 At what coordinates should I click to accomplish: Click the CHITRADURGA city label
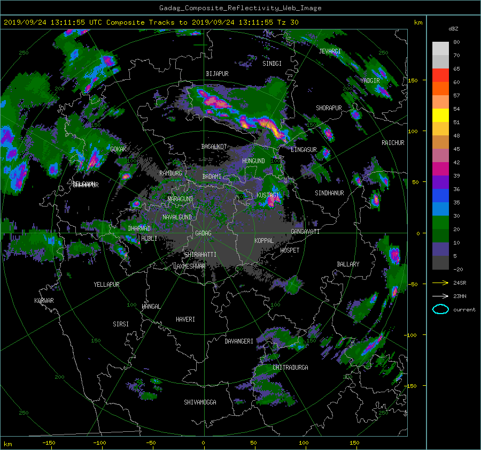click(x=291, y=368)
